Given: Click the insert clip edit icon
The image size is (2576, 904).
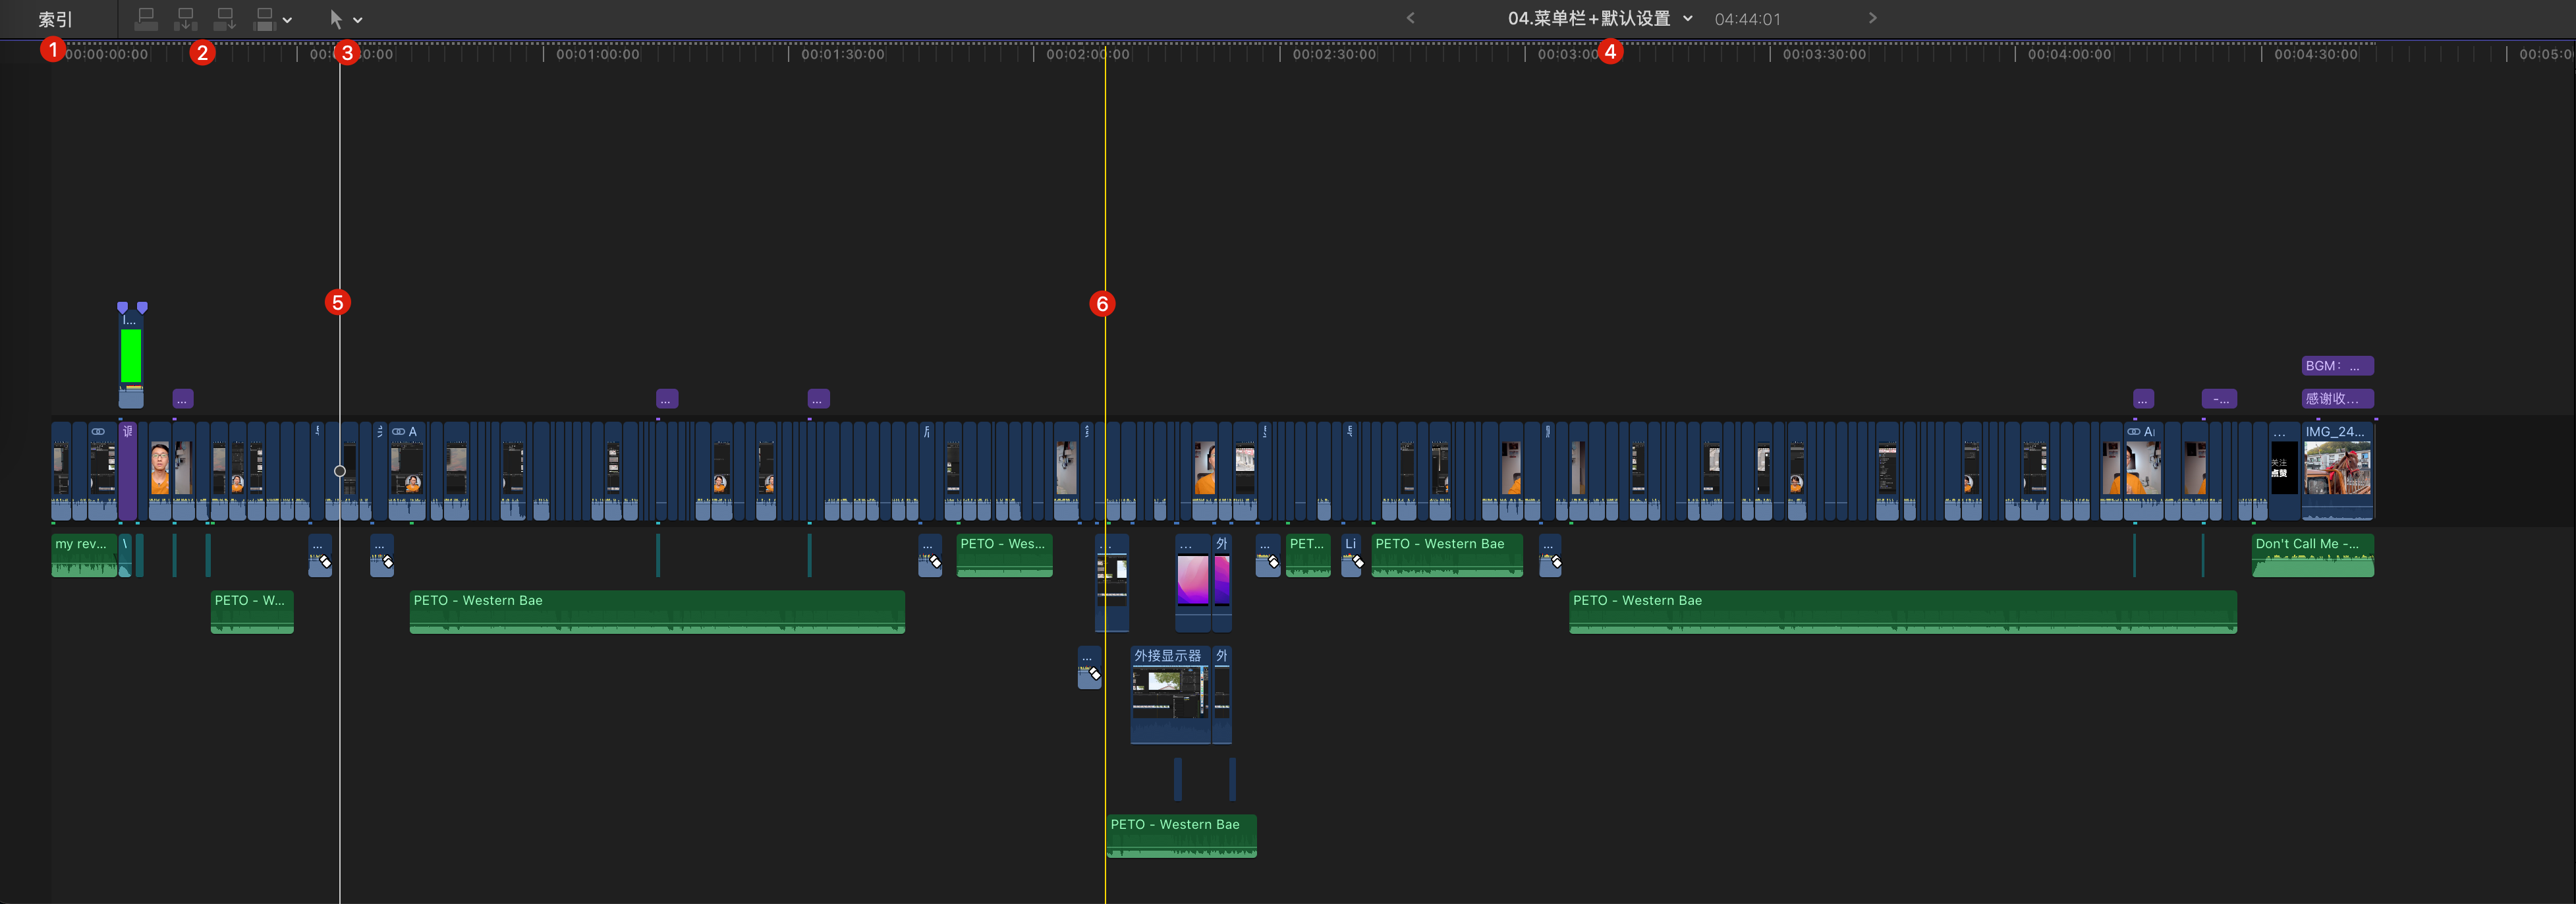Looking at the screenshot, I should tap(185, 19).
